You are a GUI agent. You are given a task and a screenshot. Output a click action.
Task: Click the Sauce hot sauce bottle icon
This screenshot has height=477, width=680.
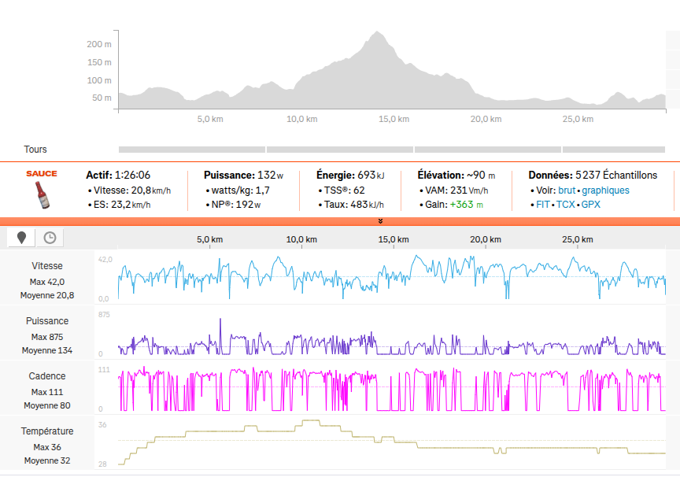42,195
